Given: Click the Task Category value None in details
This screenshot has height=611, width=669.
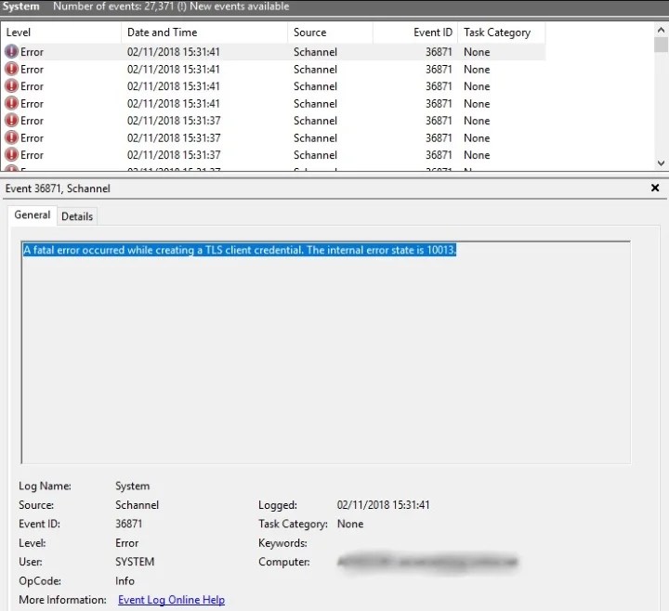Looking at the screenshot, I should coord(350,524).
